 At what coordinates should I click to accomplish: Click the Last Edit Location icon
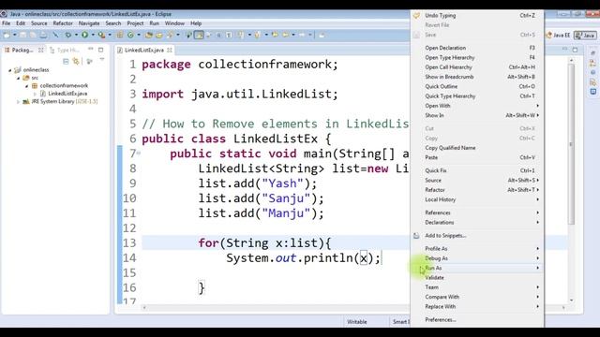coord(275,36)
